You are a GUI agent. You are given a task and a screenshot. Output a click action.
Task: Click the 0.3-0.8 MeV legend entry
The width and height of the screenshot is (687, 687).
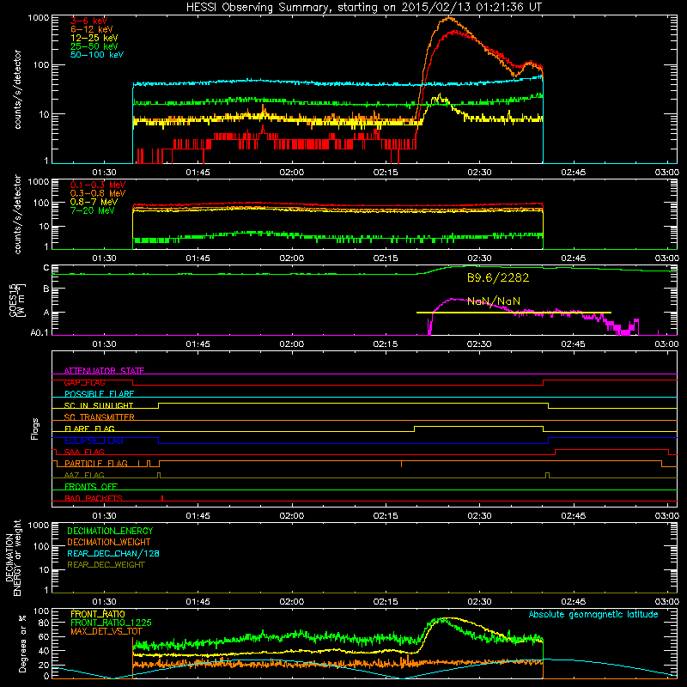pyautogui.click(x=98, y=193)
